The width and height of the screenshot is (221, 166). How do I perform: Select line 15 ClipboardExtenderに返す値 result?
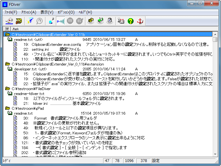click(x=108, y=74)
